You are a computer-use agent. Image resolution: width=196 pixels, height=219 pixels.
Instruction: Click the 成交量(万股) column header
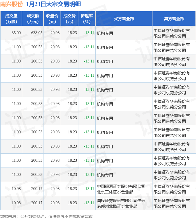11,19
